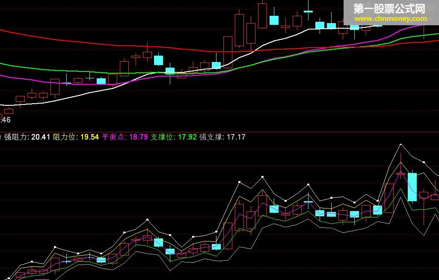The height and width of the screenshot is (280, 439).
Task: Click the 强支撑 indicator label
Action: (211, 137)
